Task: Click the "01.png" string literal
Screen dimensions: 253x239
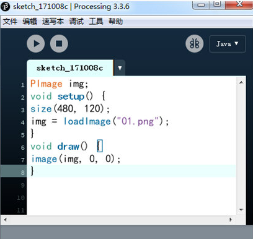Action: click(x=138, y=121)
